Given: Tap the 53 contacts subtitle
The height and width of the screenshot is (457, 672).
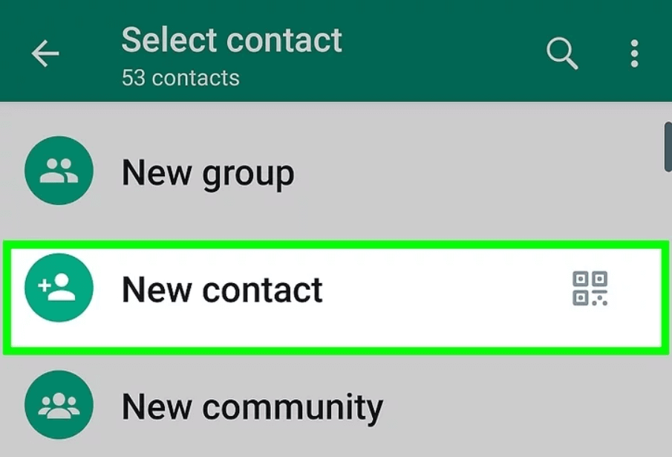Looking at the screenshot, I should (x=180, y=78).
